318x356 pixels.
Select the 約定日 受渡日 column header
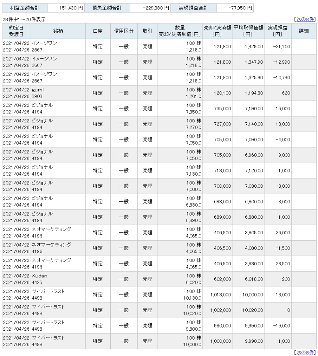[x=16, y=31]
